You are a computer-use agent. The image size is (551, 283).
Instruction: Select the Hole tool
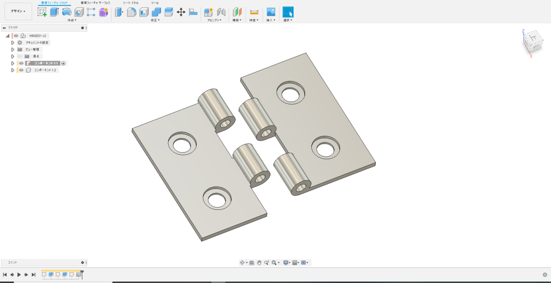pos(79,12)
